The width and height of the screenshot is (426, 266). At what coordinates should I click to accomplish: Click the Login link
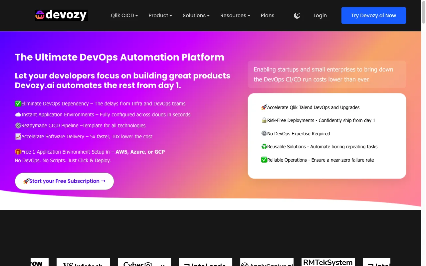pyautogui.click(x=320, y=15)
